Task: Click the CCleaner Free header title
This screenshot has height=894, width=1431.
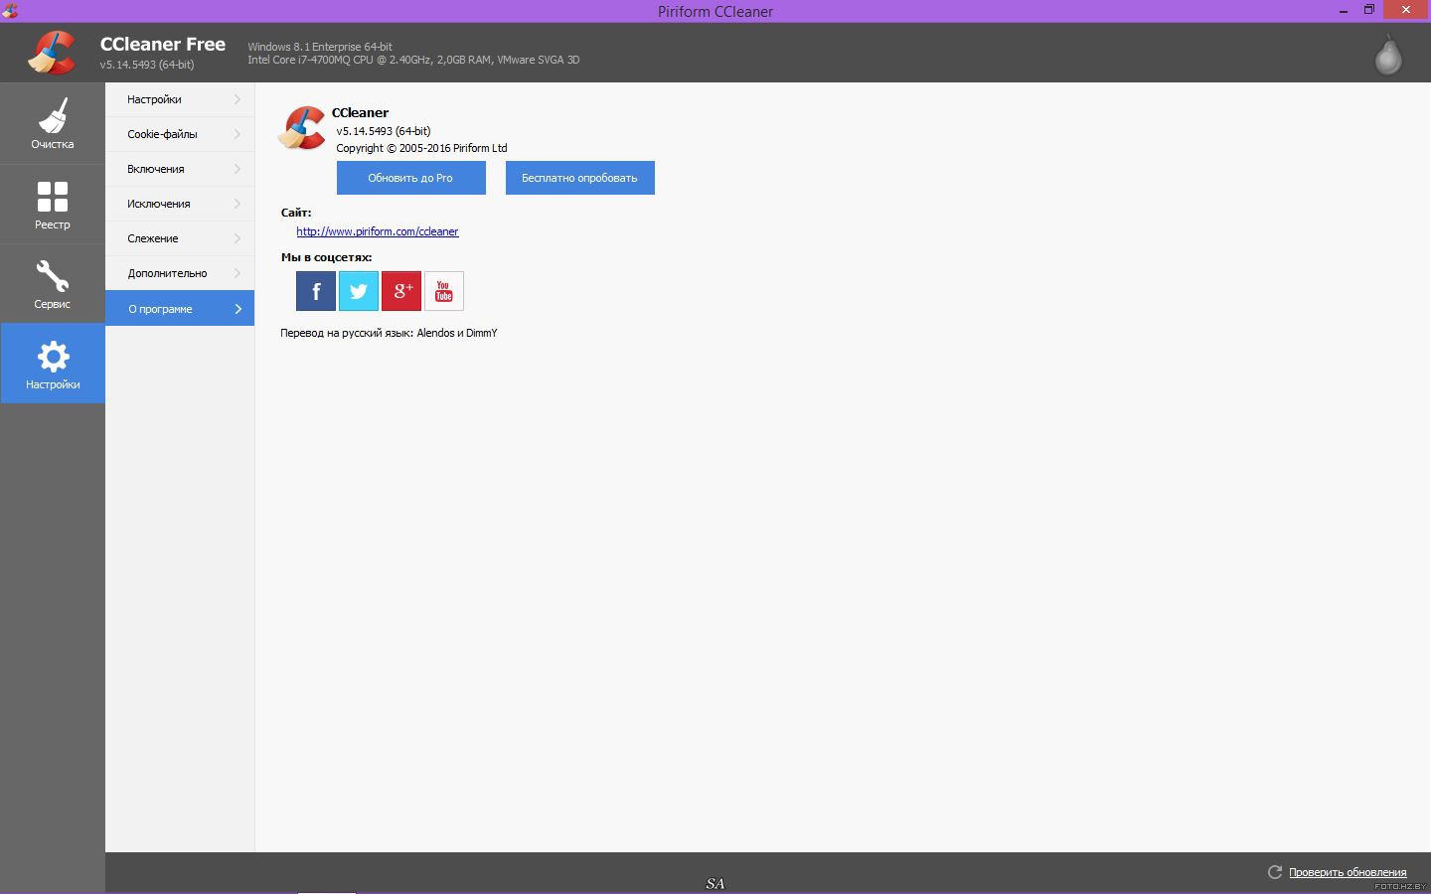Action: point(163,45)
